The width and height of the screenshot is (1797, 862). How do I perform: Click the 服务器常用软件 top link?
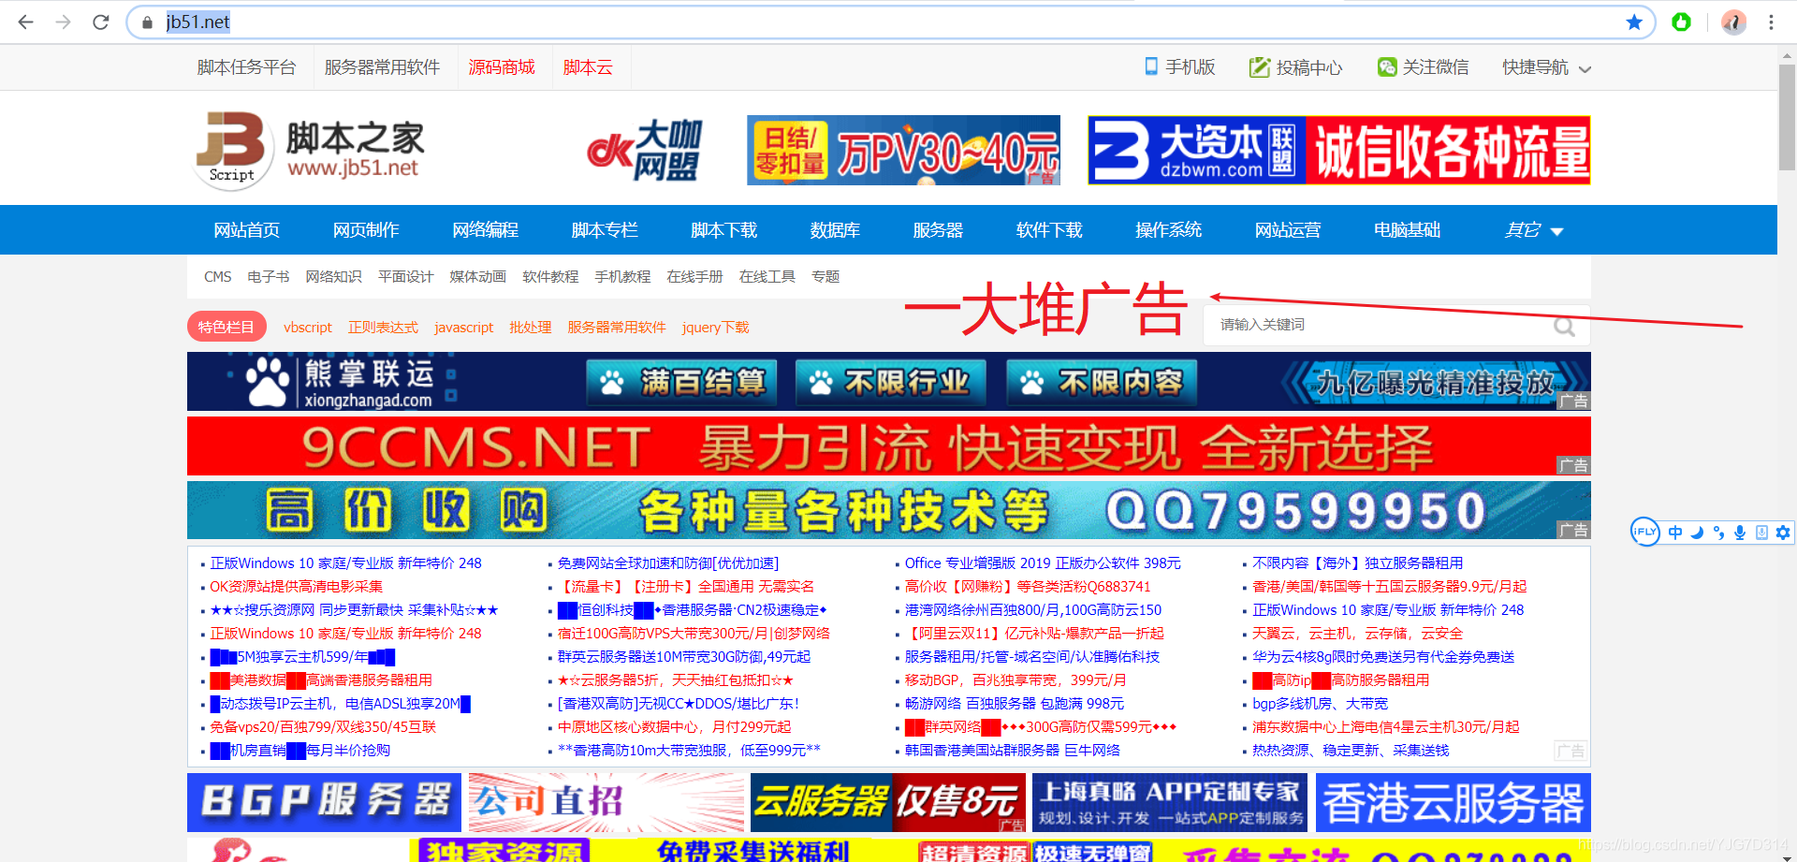click(x=382, y=67)
